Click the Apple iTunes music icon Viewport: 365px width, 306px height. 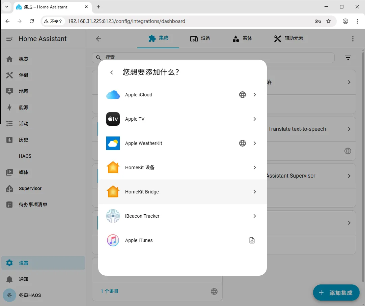coord(113,240)
